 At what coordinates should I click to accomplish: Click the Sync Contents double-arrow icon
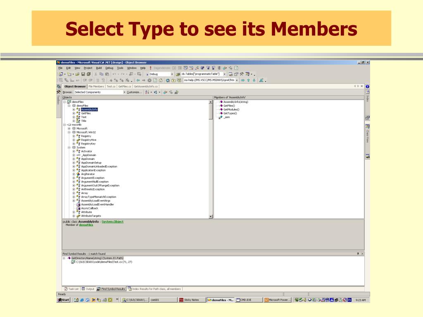pyautogui.click(x=243, y=80)
